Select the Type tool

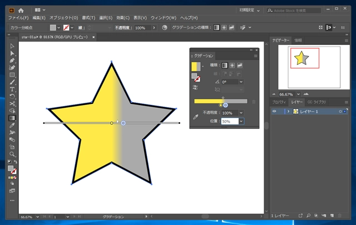click(x=12, y=89)
